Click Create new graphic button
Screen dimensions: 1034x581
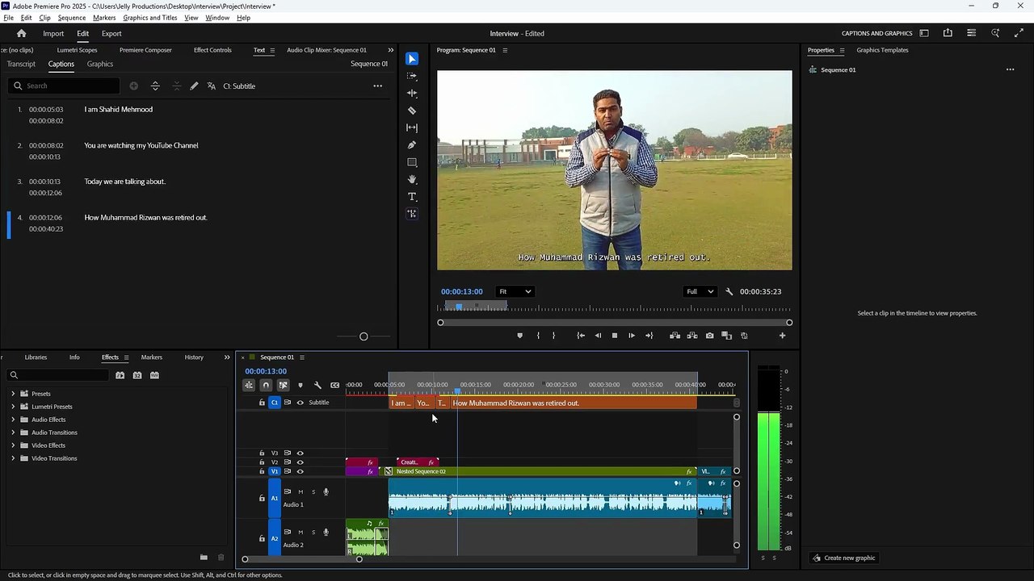coord(844,558)
